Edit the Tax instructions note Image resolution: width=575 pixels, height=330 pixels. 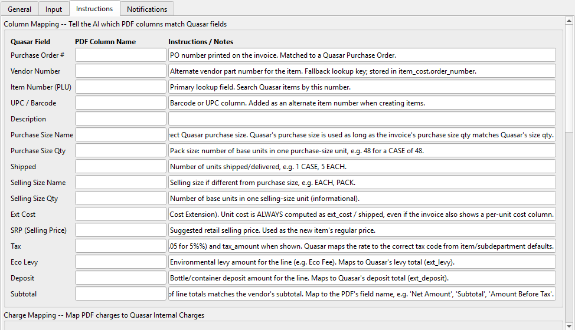point(362,246)
